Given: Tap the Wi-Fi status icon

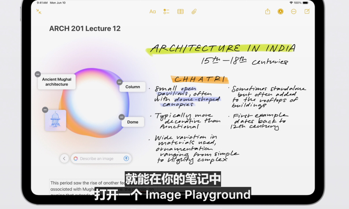Looking at the screenshot, I should (291, 2).
